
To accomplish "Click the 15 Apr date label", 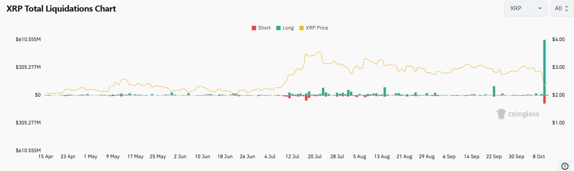I will (x=45, y=156).
